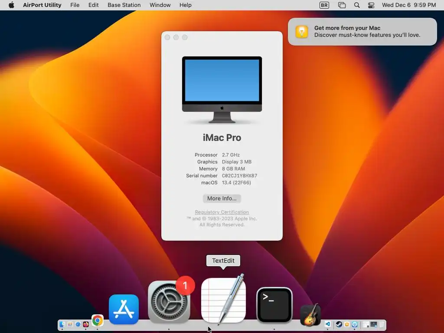Click the Tips lightbulb icon in the notification
The height and width of the screenshot is (333, 444).
[x=302, y=31]
